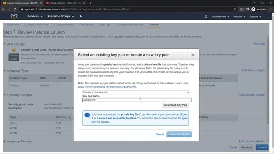
Task: Click the page-bottom Cancel link
Action: point(233,147)
